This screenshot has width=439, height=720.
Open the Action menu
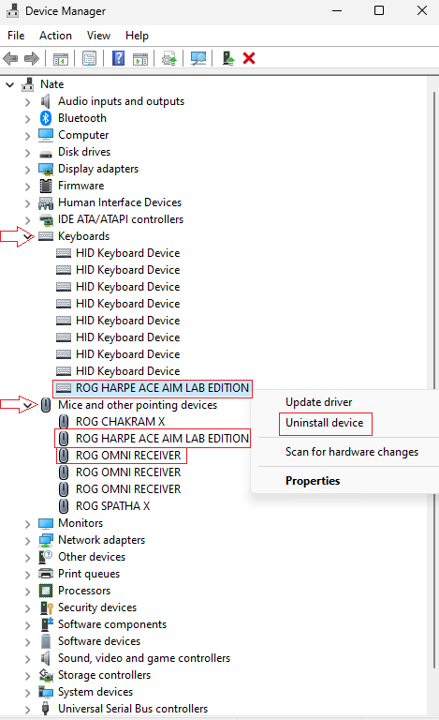pyautogui.click(x=55, y=36)
